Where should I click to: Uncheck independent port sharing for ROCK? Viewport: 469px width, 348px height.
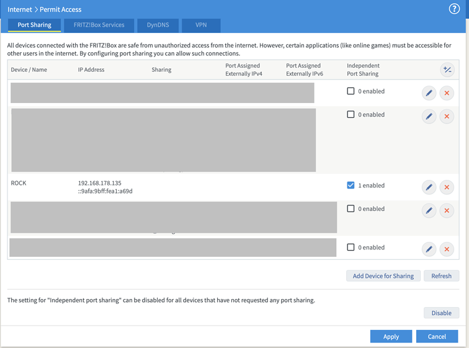pos(351,185)
